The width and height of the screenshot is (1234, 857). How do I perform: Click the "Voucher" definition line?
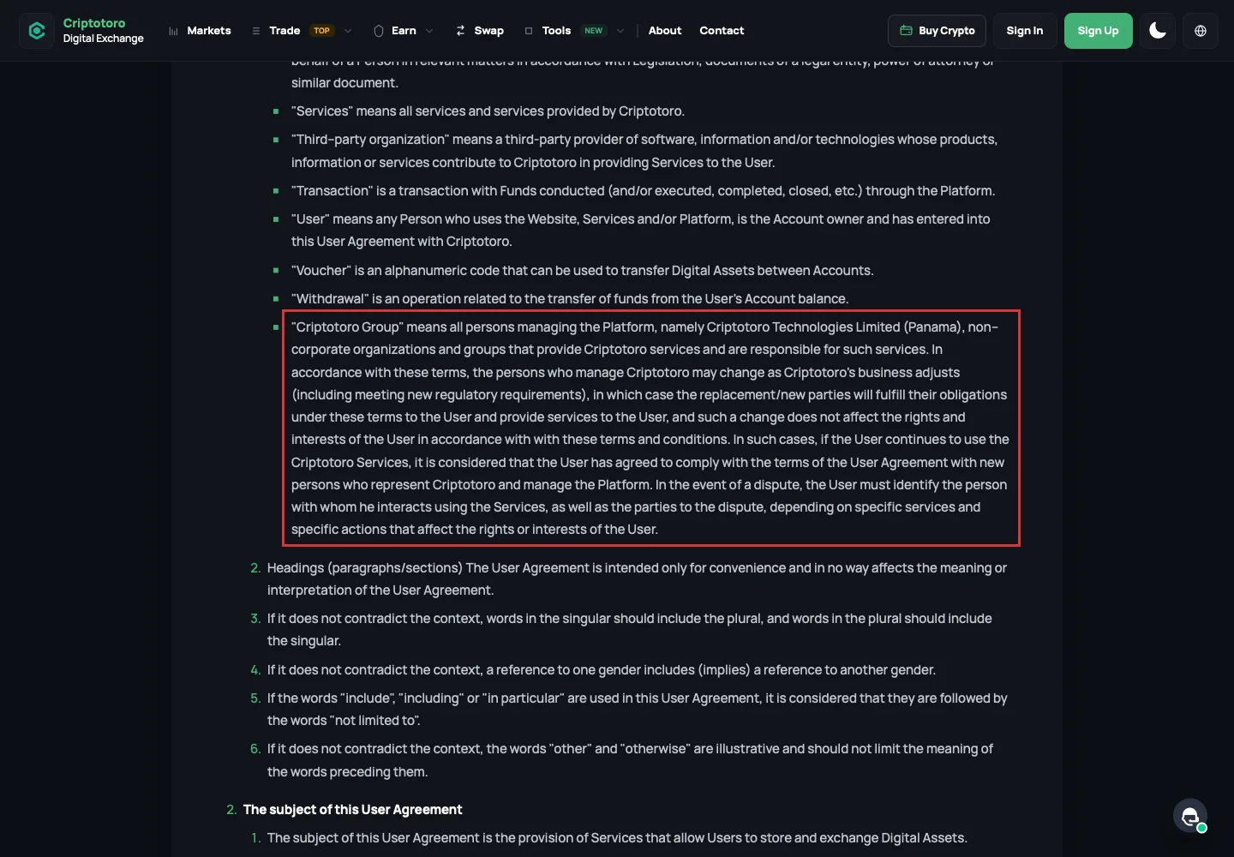tap(583, 271)
